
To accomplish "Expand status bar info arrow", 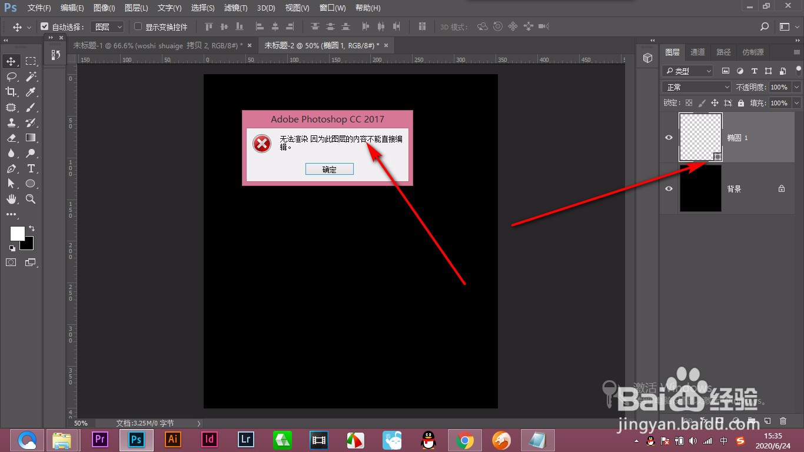I will click(199, 423).
